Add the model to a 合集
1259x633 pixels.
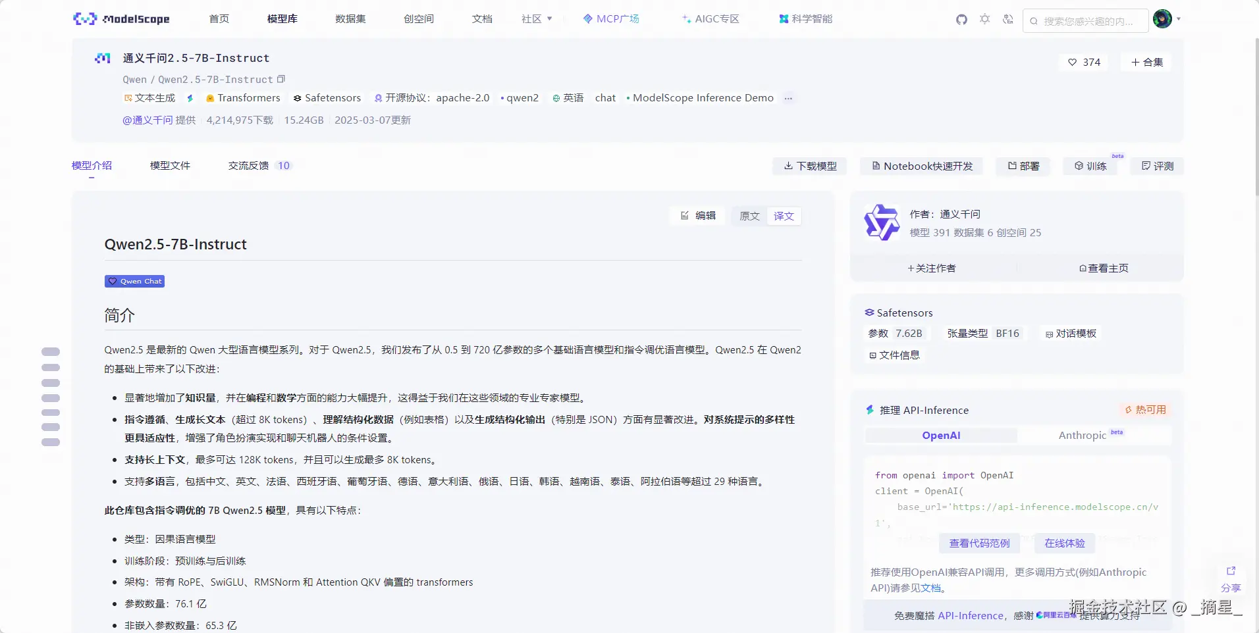pos(1147,63)
